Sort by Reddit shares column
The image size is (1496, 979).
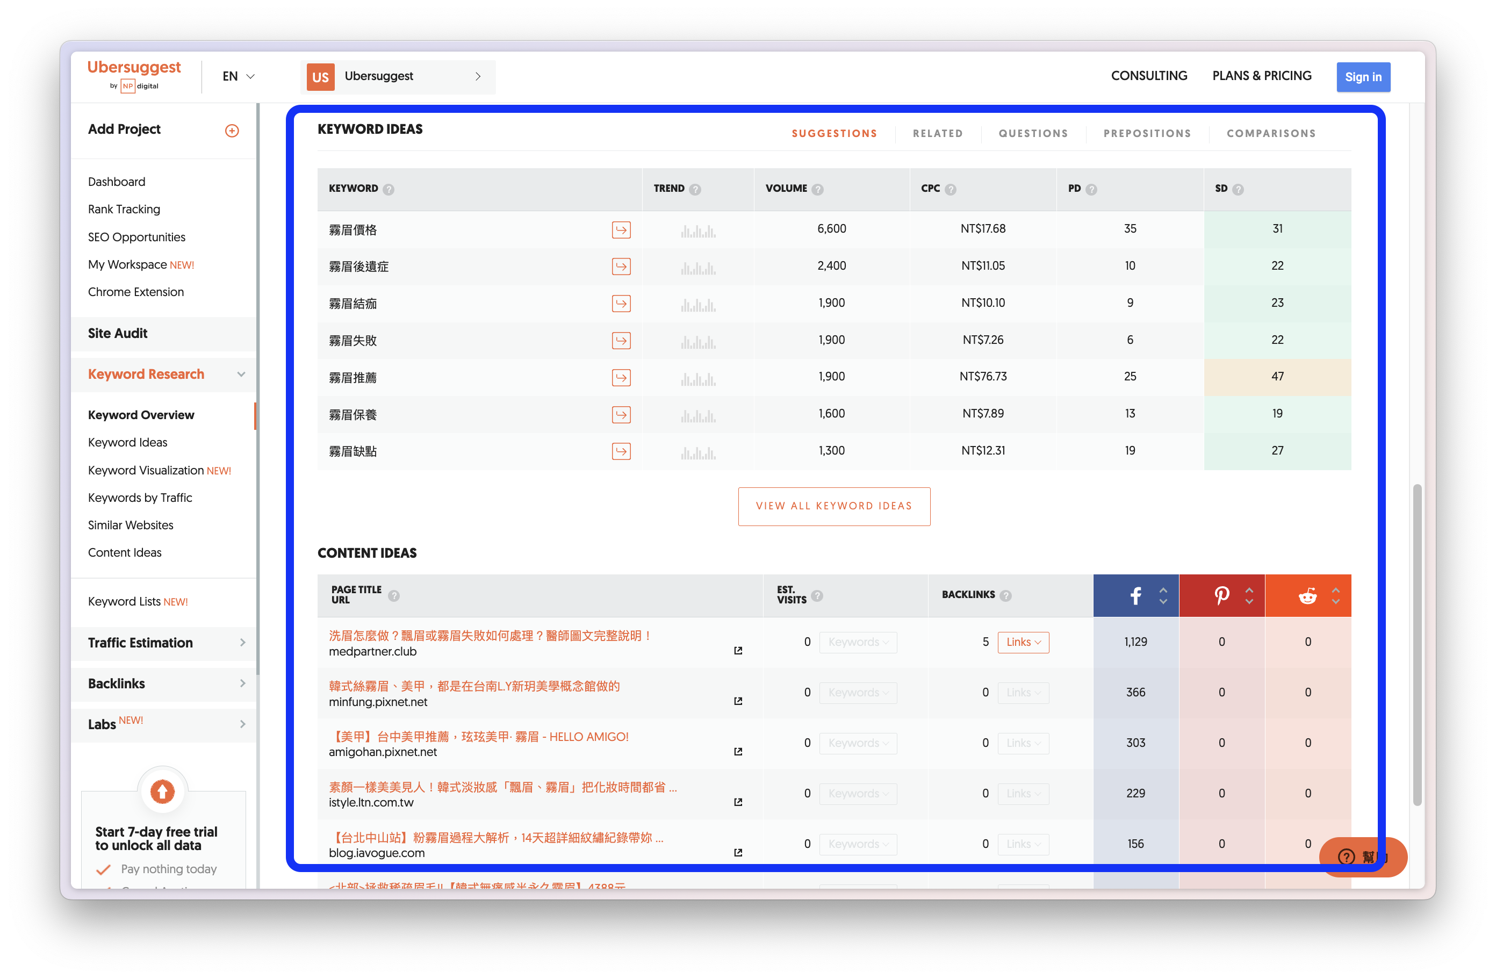[1336, 595]
